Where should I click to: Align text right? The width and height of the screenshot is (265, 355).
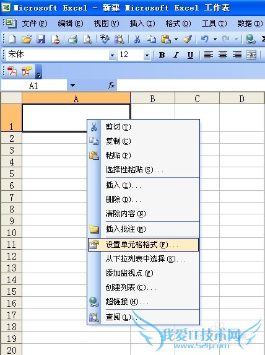(x=237, y=55)
